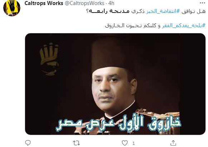Open the share upload arrow icon
The height and width of the screenshot is (147, 208).
click(x=173, y=143)
